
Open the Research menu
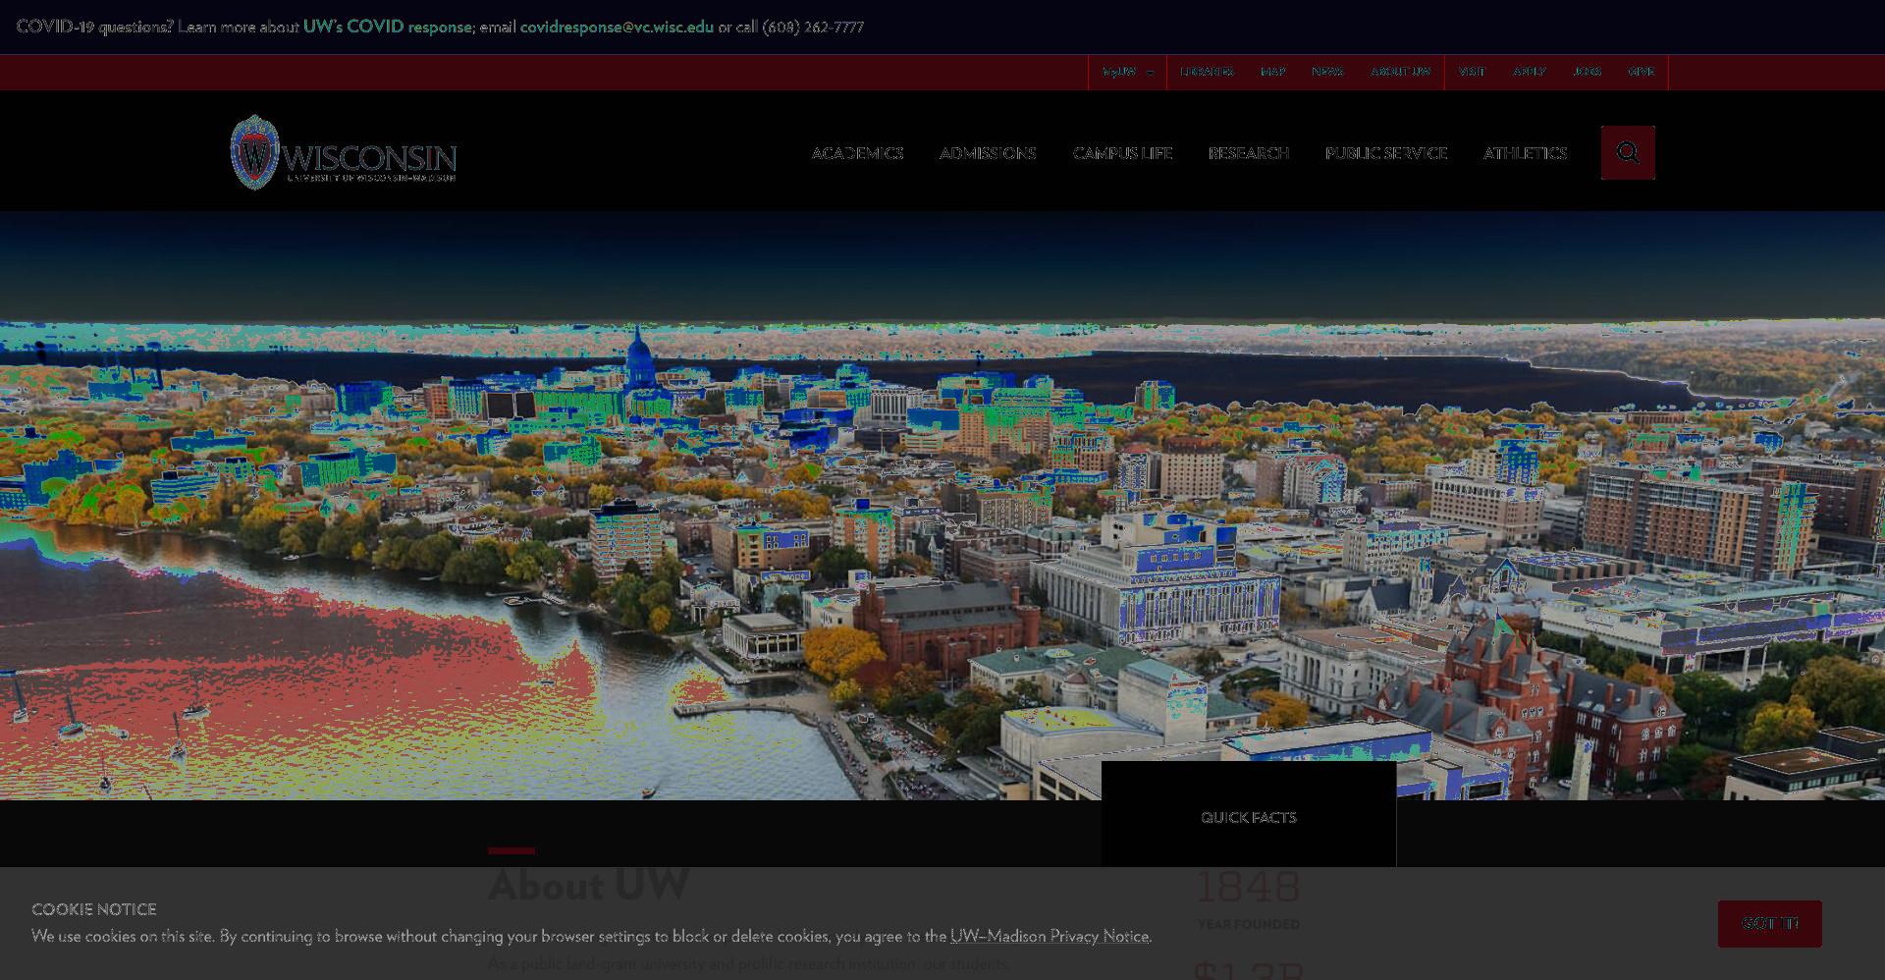(1249, 153)
